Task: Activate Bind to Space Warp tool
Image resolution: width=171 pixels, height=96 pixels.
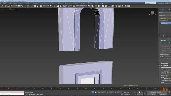Action: point(9,6)
